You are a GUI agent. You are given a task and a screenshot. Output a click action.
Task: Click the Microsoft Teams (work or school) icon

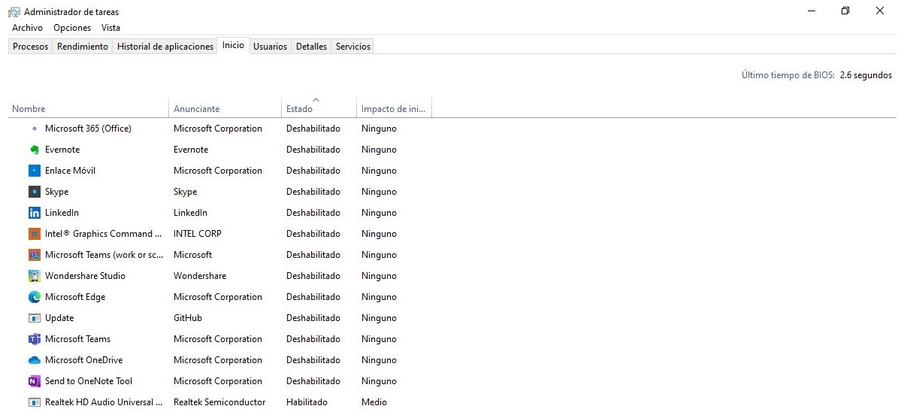point(35,255)
